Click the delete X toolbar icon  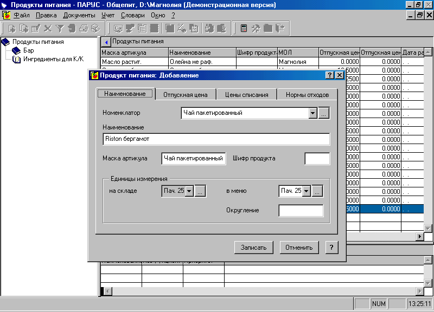[x=48, y=28]
